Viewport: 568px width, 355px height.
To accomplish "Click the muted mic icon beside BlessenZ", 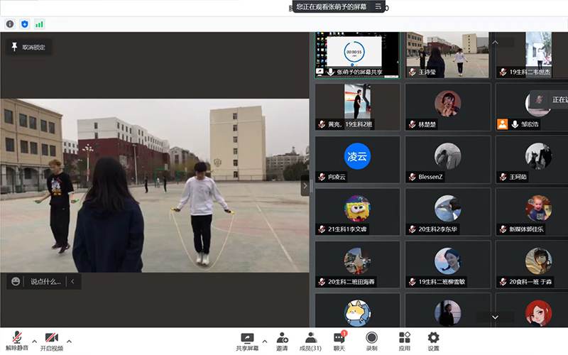I will click(413, 177).
